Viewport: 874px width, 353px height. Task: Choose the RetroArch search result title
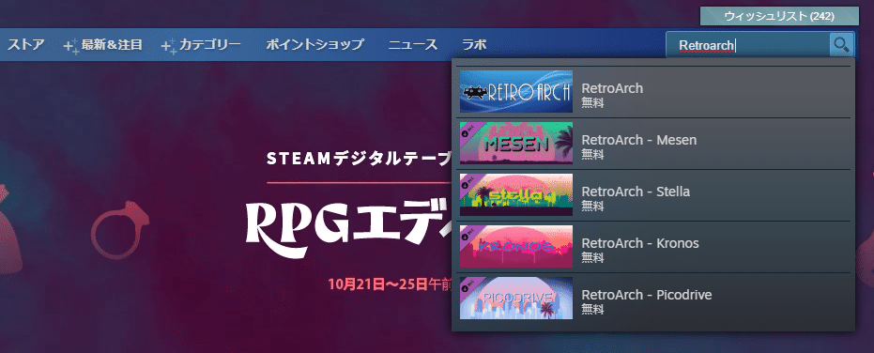pos(612,88)
